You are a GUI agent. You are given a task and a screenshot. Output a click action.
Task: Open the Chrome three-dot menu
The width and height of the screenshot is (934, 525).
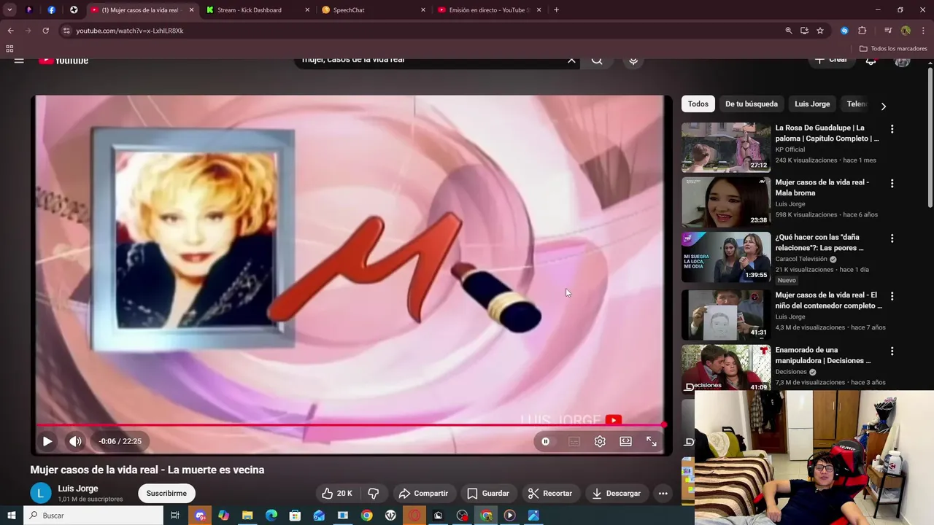(924, 31)
